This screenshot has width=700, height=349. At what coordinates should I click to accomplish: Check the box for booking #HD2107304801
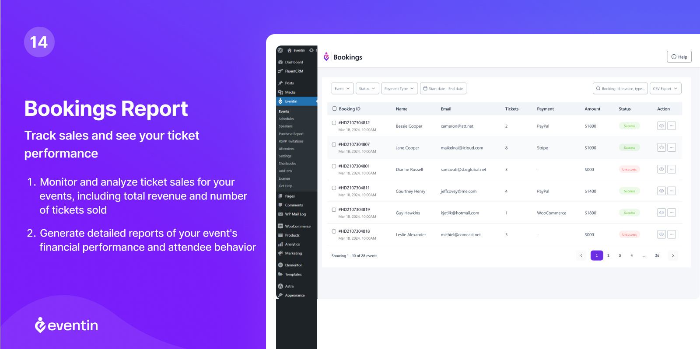pos(334,166)
